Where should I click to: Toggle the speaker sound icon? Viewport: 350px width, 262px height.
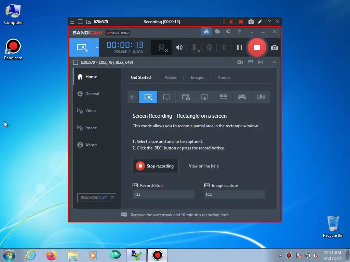179,47
